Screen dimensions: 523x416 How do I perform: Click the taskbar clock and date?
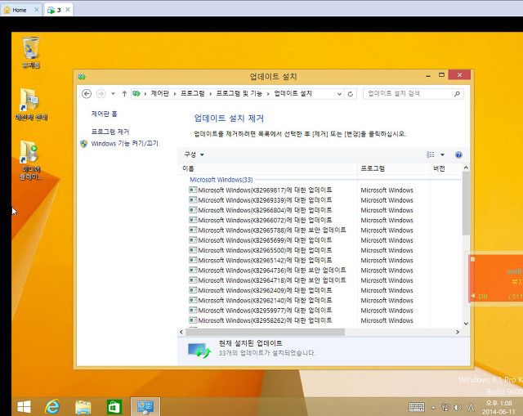[499, 407]
